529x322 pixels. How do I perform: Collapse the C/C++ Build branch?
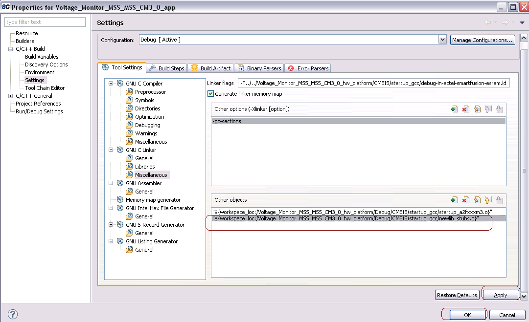(x=10, y=49)
